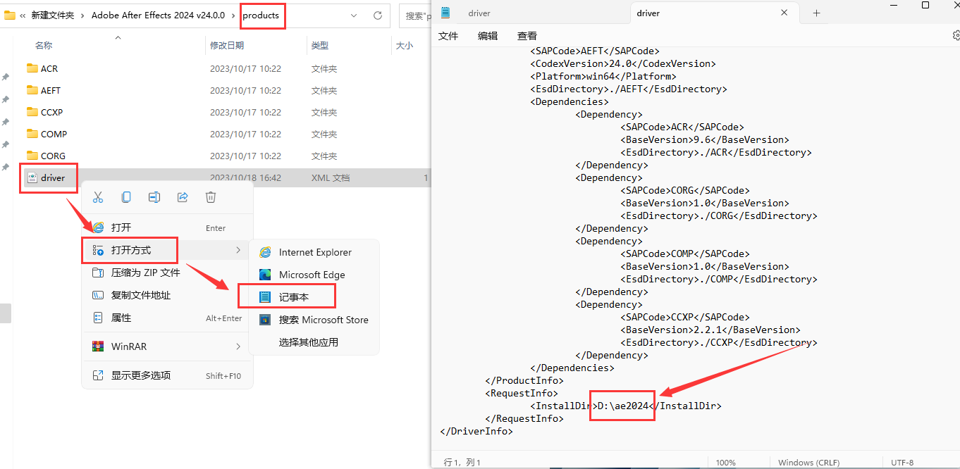Choose 记事本 from the Open with menu
This screenshot has height=469, width=960.
[x=294, y=296]
